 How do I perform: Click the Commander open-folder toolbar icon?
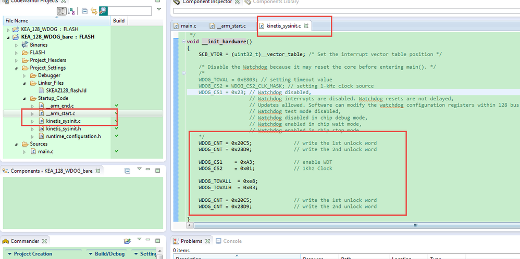[x=127, y=241]
